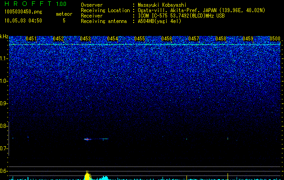Viewport: 284px width, 180px height.
Task: Click the 0.8 kHz axis label
Action: (3, 126)
